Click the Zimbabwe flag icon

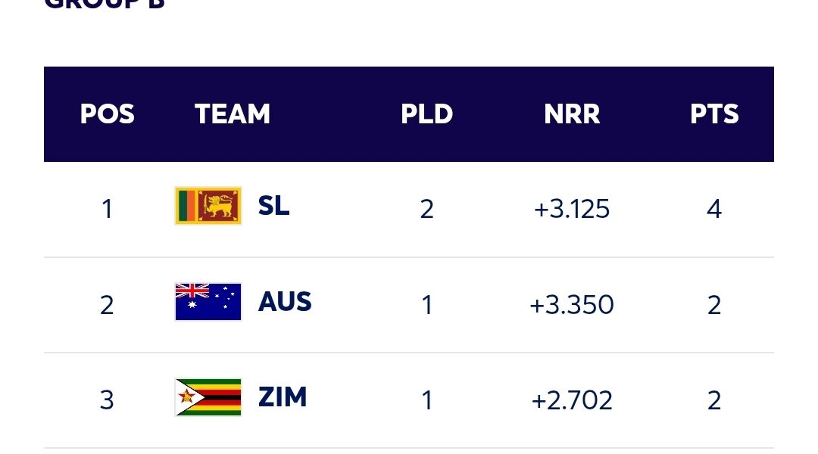208,397
